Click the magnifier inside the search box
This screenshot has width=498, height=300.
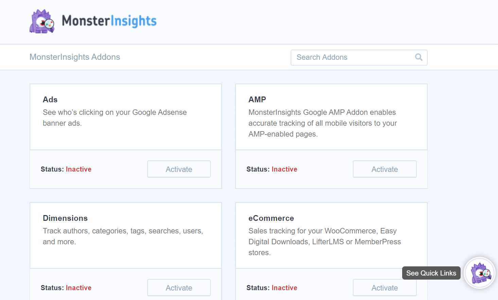point(418,57)
